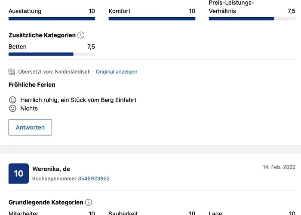Click the Komfort rating bar

coord(152,18)
